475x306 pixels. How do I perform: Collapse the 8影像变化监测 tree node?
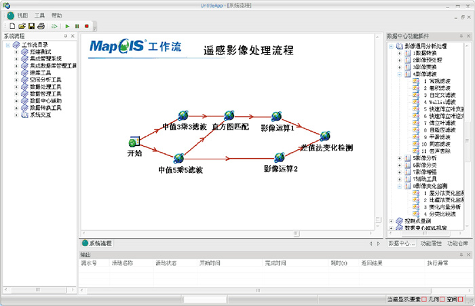[x=399, y=186]
